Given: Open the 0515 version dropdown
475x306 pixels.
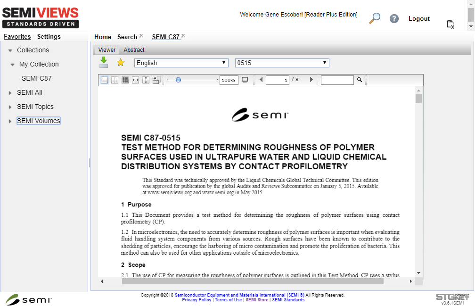Looking at the screenshot, I should pyautogui.click(x=282, y=63).
